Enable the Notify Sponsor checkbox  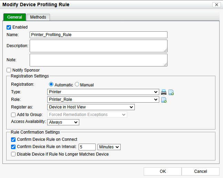tap(9, 70)
